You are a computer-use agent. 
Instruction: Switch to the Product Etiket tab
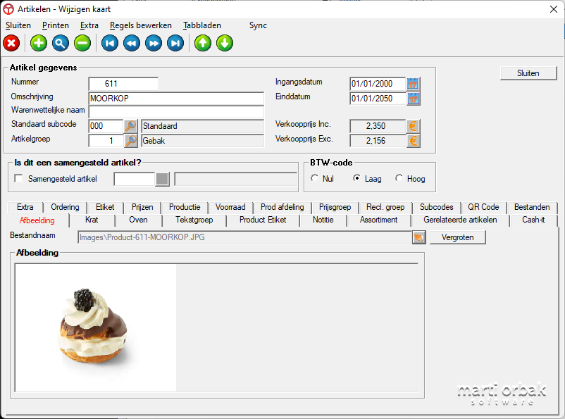point(263,220)
